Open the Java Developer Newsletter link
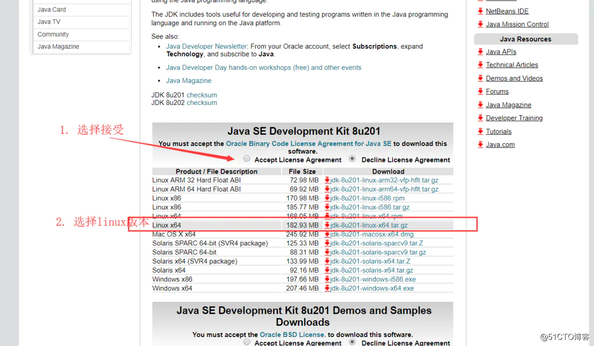Viewport: 594px width, 346px height. 207,46
